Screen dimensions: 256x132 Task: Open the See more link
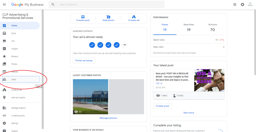[x=188, y=113]
